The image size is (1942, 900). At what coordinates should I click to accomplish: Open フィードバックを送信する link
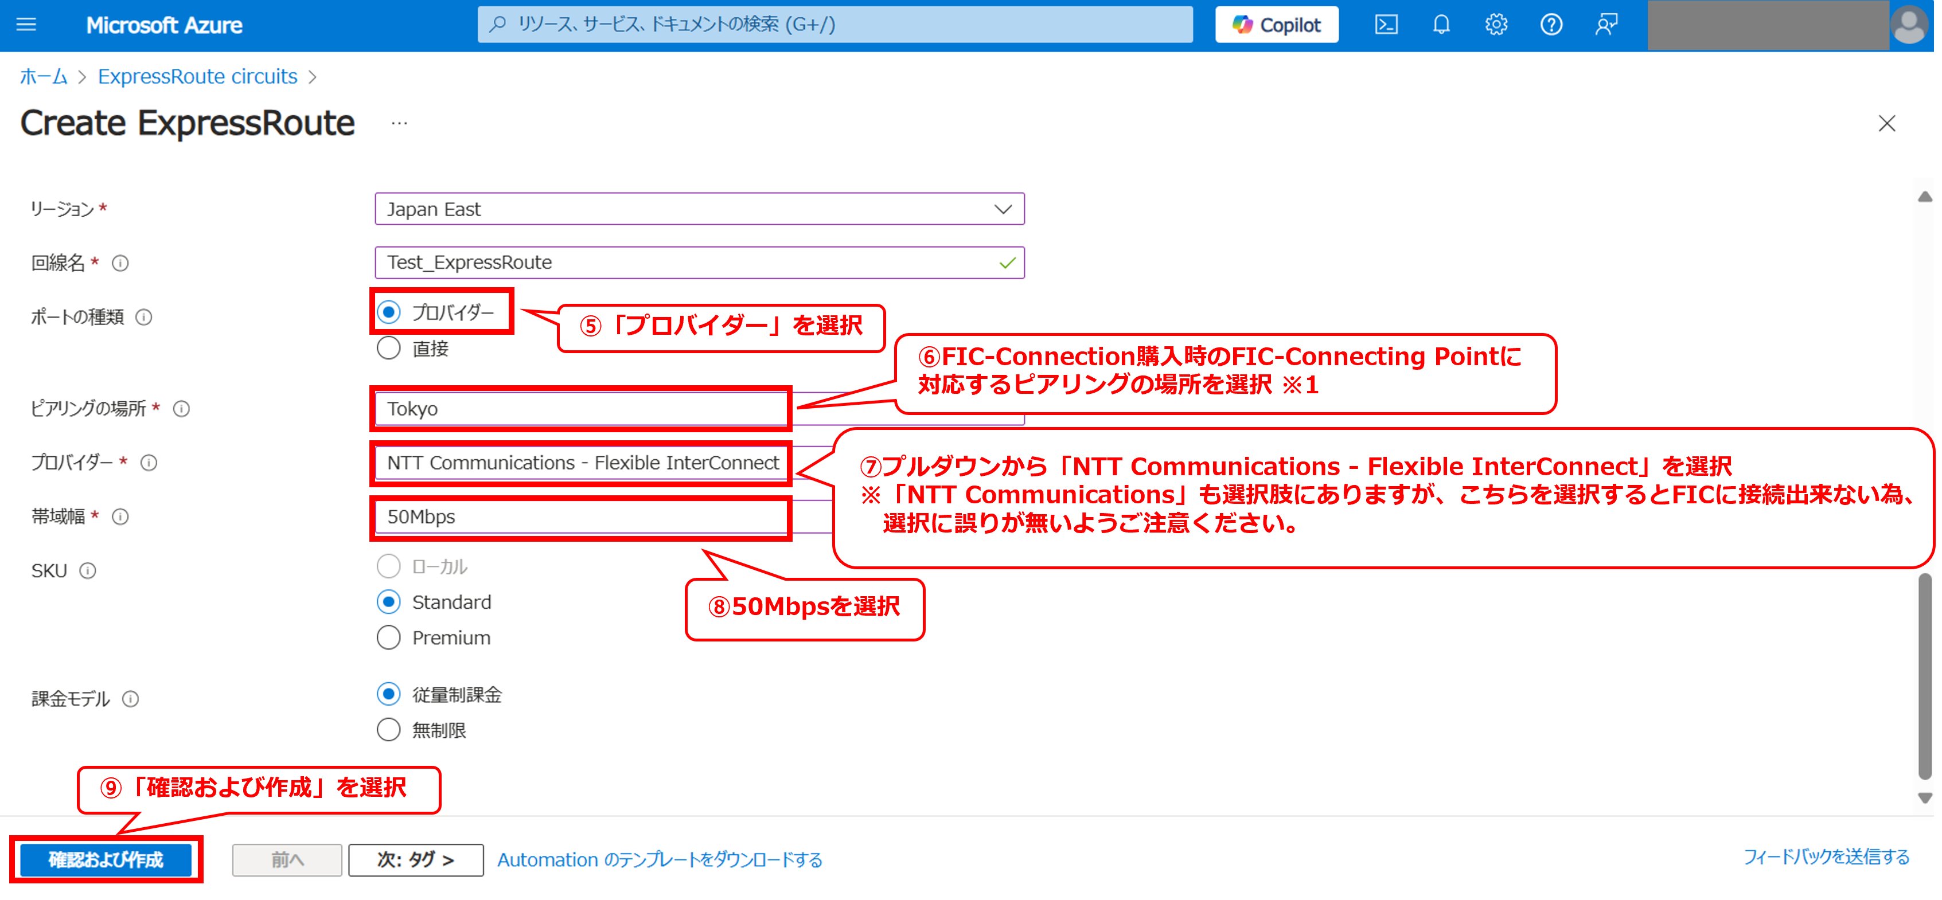pos(1826,857)
